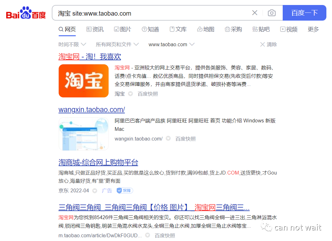Image resolution: width=332 pixels, height=241 pixels.
Task: Click the 淘宝 source label
Action: point(120,94)
